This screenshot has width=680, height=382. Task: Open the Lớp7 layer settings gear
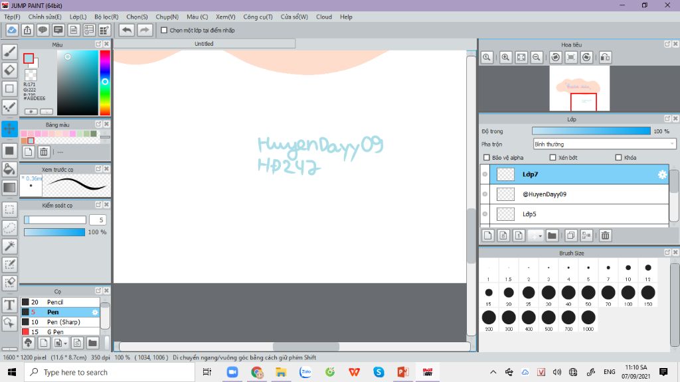point(662,174)
